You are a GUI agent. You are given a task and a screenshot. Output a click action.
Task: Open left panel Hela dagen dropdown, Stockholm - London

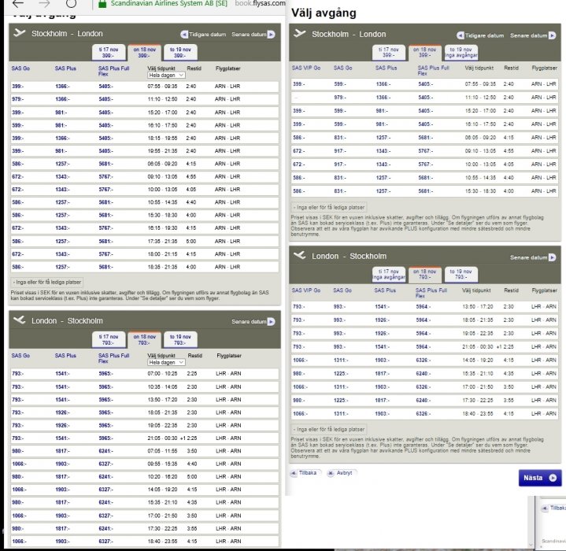coord(166,75)
